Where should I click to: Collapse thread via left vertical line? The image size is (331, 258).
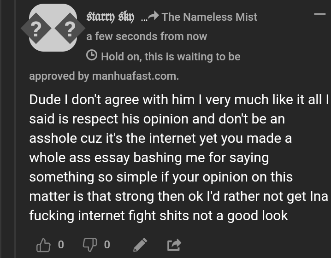click(15, 129)
